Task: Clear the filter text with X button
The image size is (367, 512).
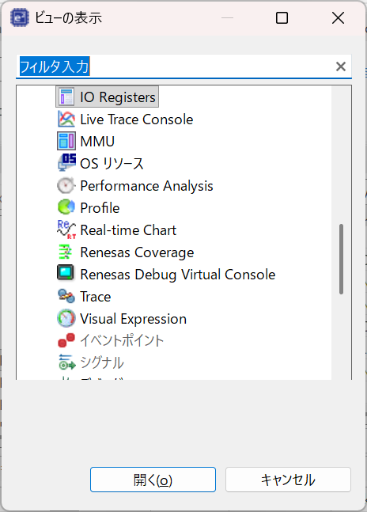Action: click(341, 66)
